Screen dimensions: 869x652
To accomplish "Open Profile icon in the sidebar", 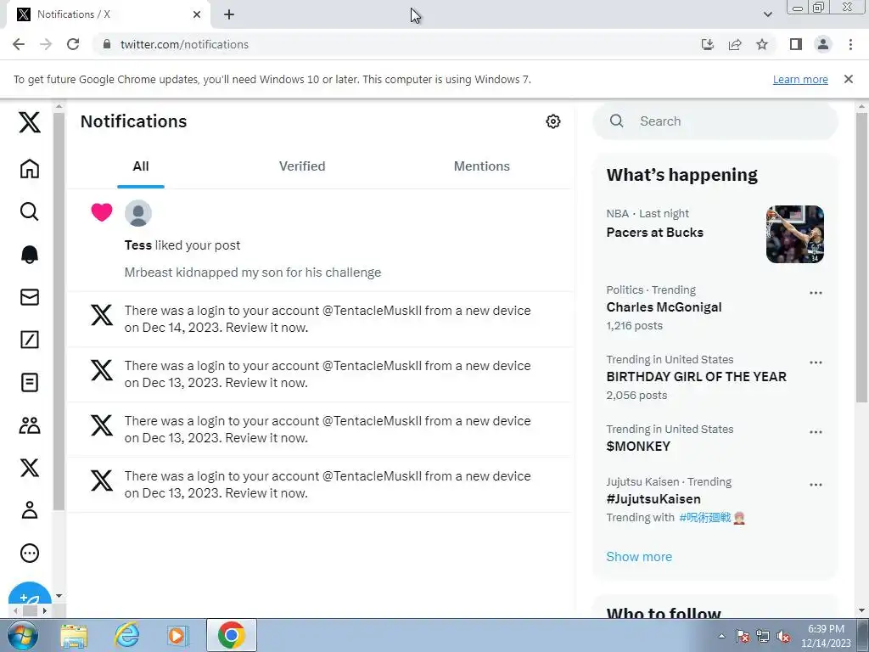I will point(30,510).
